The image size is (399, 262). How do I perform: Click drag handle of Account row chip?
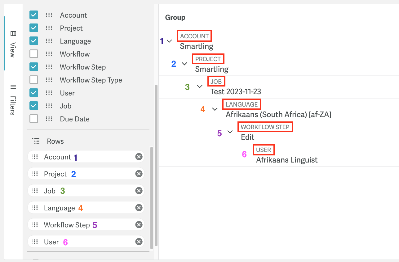coord(35,157)
